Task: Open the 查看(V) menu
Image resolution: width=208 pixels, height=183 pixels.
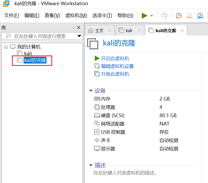Action: tap(52, 16)
